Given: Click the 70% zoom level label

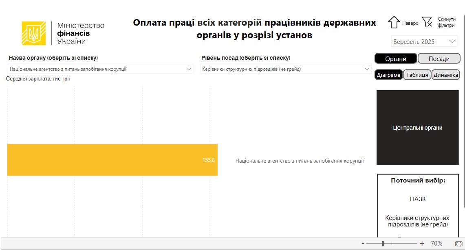Looking at the screenshot, I should click(x=436, y=243).
